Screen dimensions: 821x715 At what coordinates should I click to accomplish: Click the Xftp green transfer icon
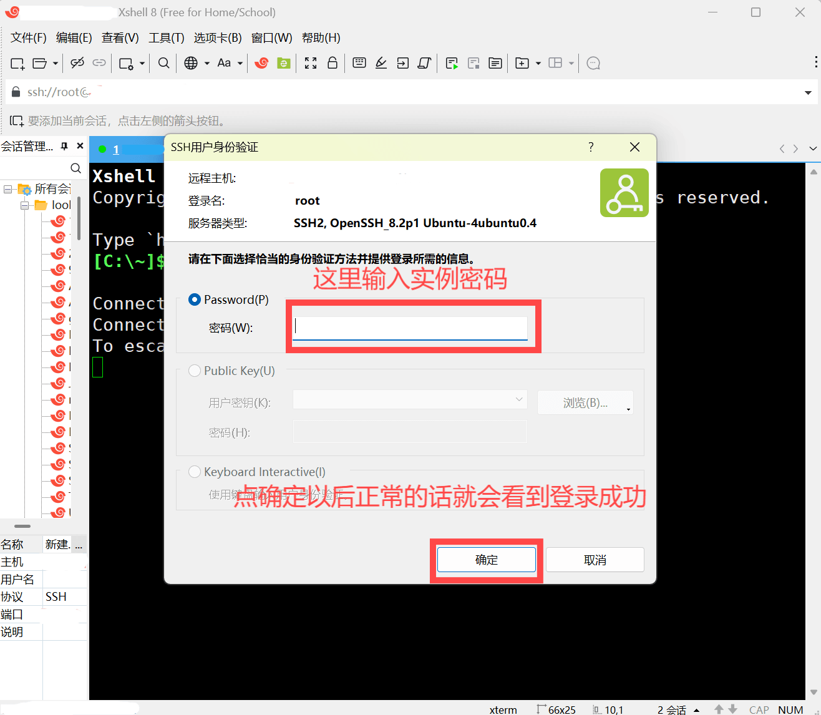tap(284, 63)
